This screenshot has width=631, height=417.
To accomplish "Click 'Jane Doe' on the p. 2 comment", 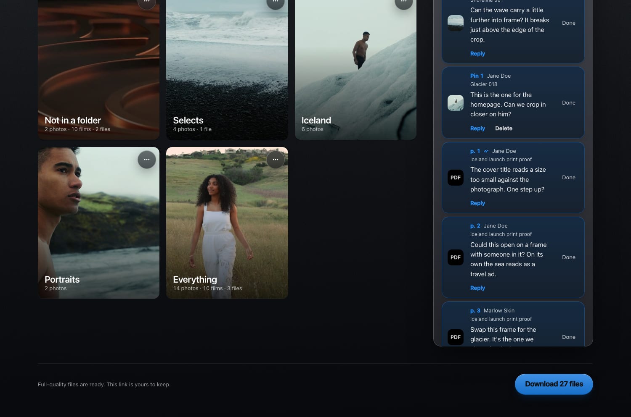I will pyautogui.click(x=496, y=226).
